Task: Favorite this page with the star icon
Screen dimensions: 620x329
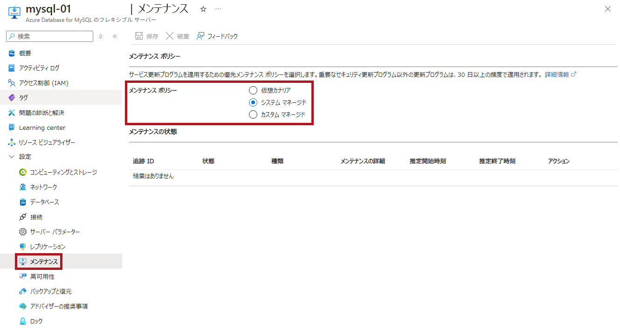Action: (x=203, y=9)
